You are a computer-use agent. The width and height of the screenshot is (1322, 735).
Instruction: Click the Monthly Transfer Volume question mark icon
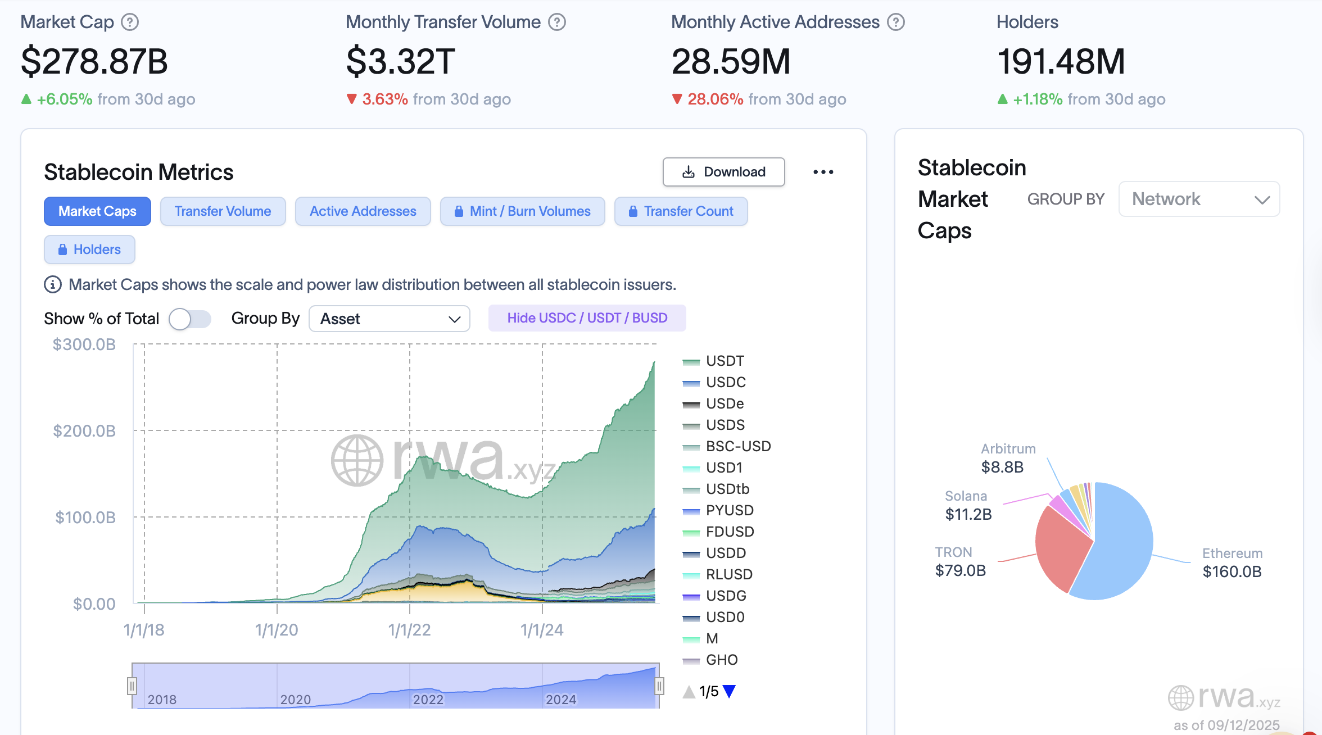coord(556,21)
